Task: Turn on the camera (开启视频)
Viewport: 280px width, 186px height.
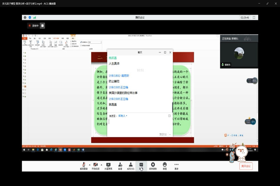Action: coord(96,165)
